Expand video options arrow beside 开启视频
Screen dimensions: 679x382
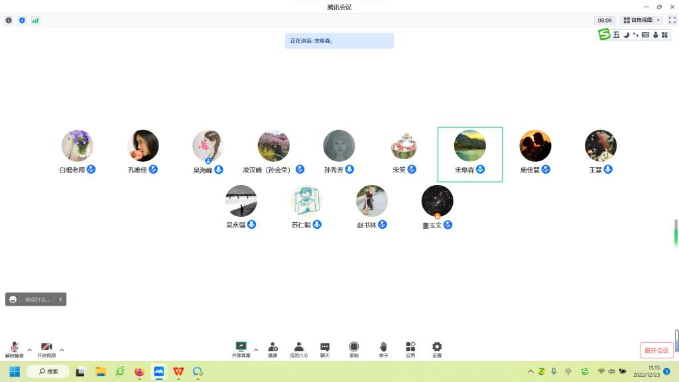pos(62,350)
